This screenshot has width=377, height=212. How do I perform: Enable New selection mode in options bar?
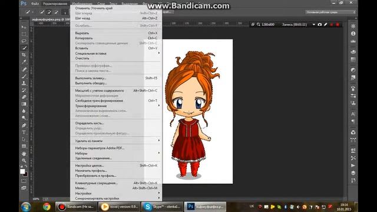(x=42, y=12)
